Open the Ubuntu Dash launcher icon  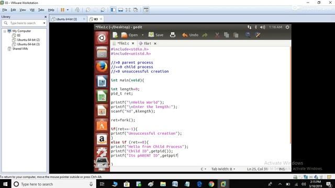(102, 38)
